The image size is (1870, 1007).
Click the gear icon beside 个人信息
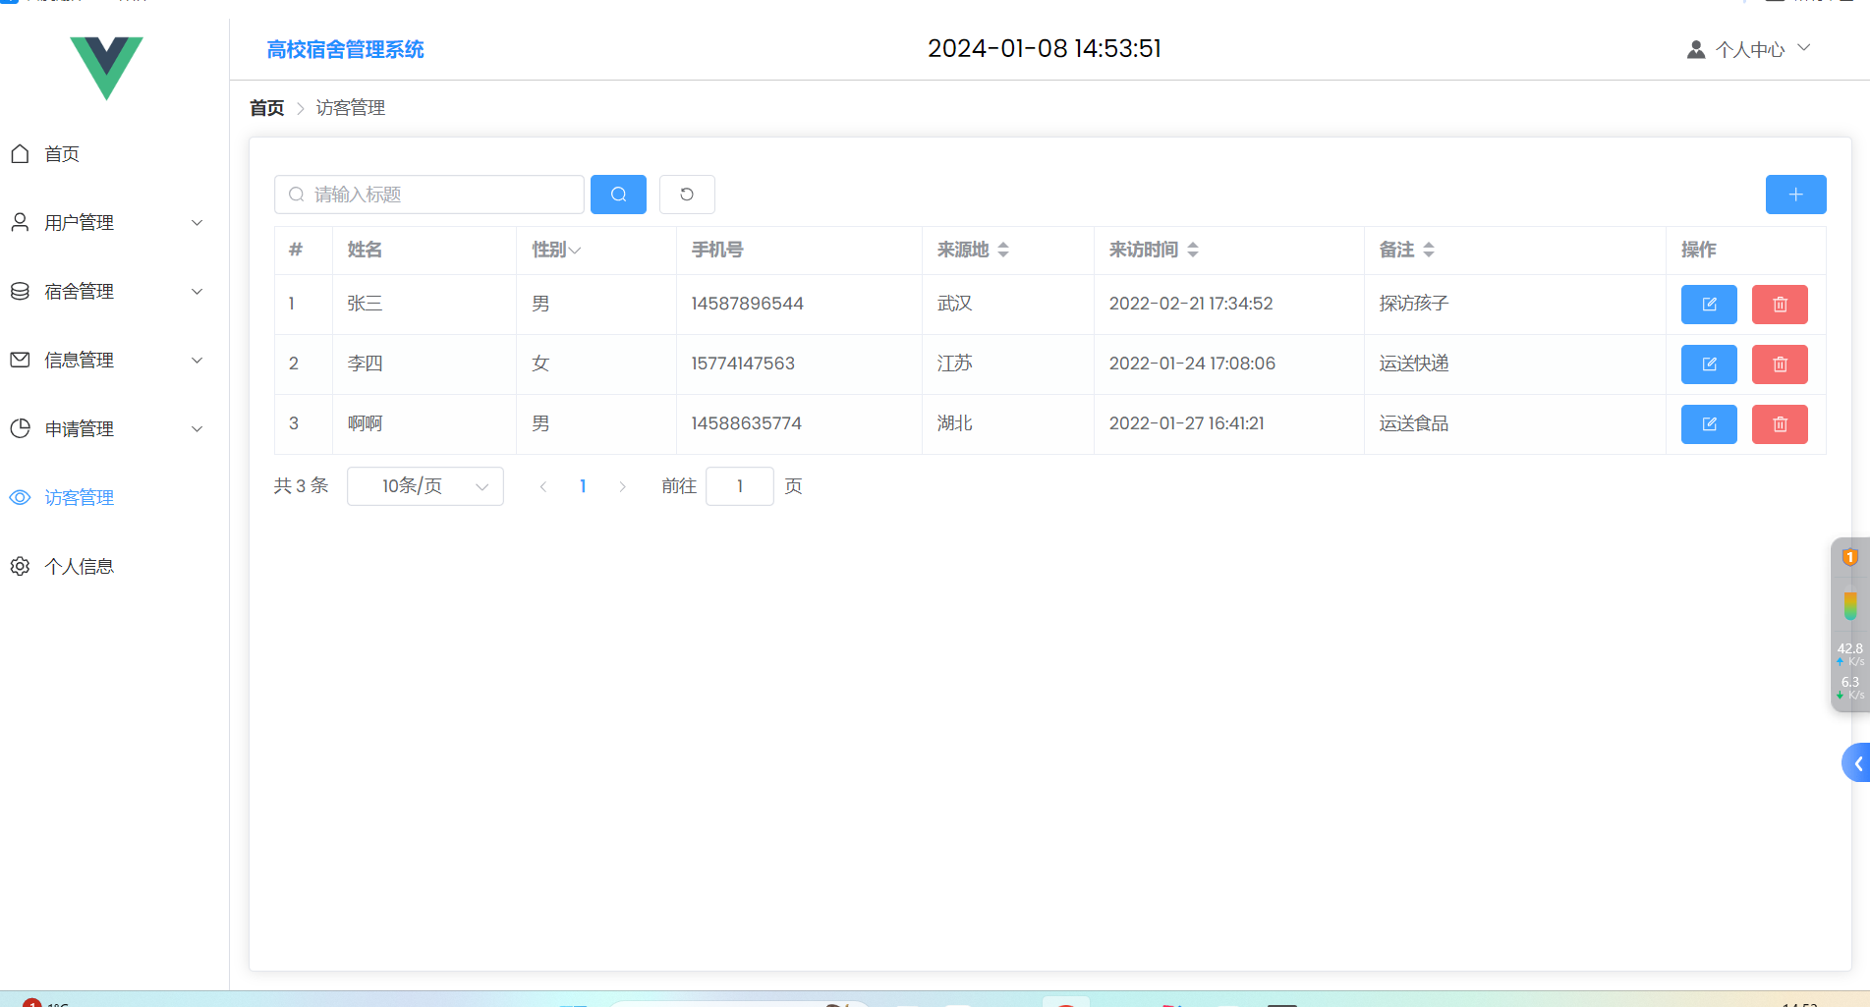click(20, 566)
